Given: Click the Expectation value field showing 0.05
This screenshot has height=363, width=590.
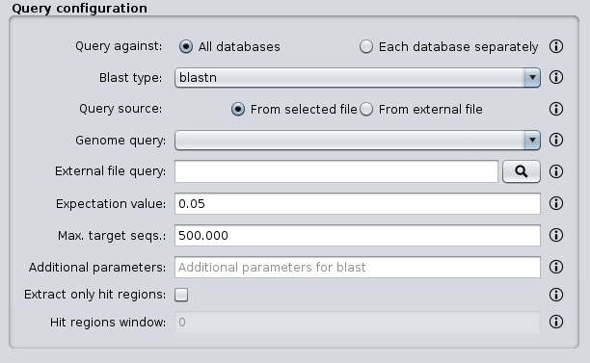Looking at the screenshot, I should 358,204.
